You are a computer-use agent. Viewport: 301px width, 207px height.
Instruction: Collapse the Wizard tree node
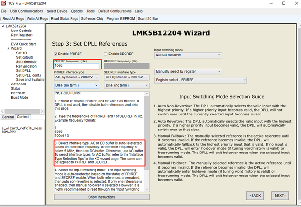(8, 48)
